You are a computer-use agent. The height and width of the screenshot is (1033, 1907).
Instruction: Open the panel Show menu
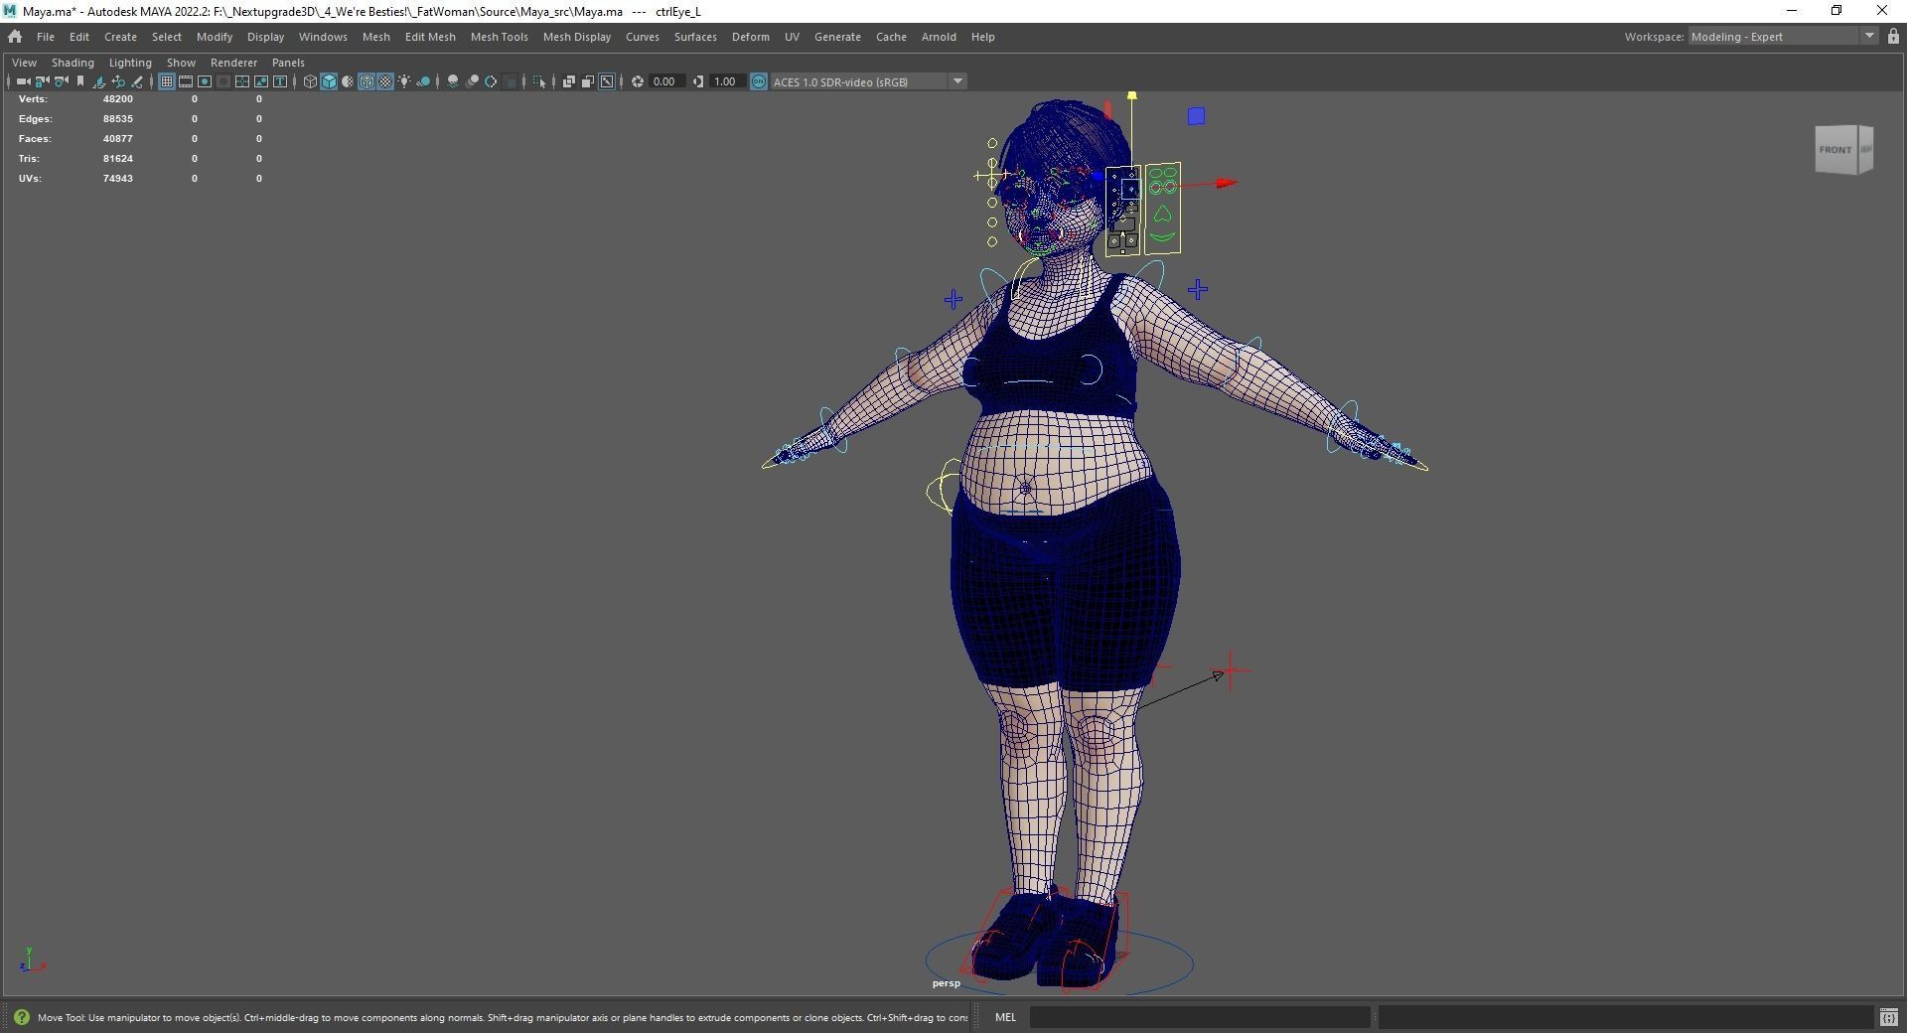pyautogui.click(x=181, y=63)
